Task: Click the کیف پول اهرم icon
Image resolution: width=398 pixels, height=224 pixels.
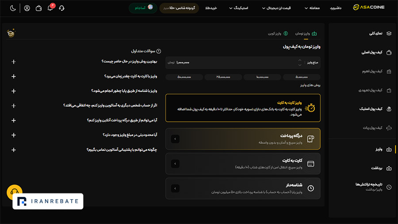Action: tap(389, 71)
